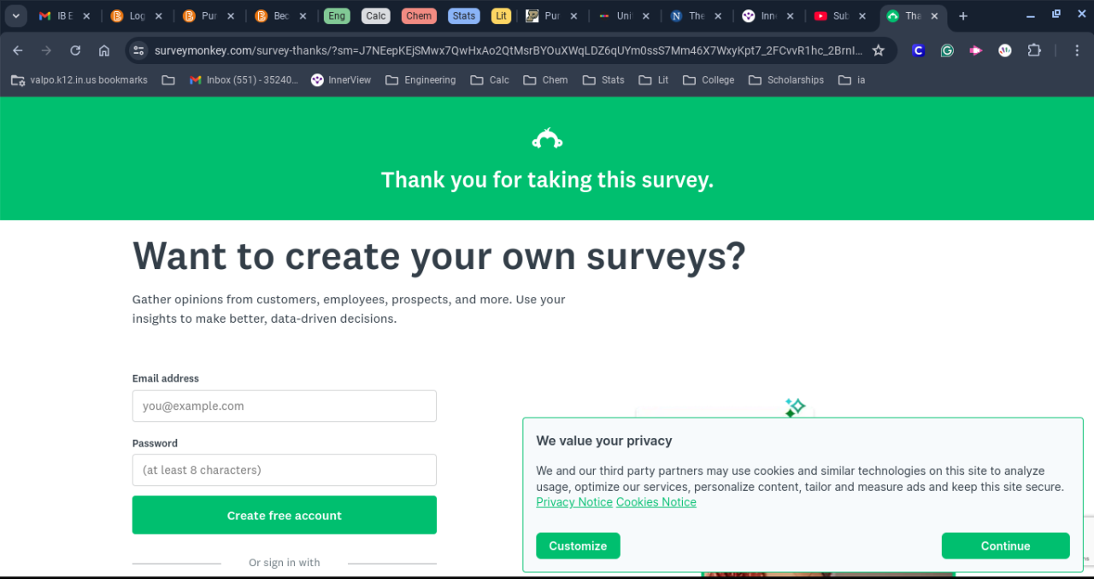Open the Grammarly extension icon

(947, 50)
